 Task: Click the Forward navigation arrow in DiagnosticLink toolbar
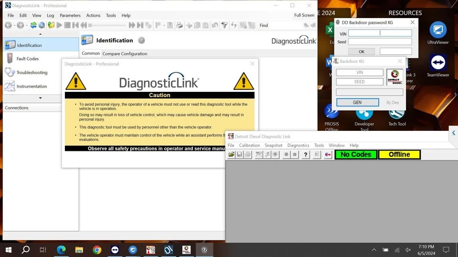click(20, 25)
